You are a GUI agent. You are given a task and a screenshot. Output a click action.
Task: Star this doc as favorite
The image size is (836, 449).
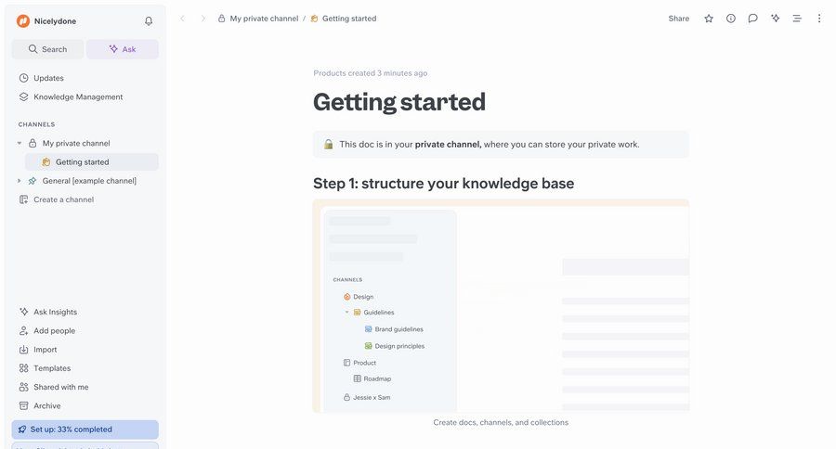pos(709,19)
